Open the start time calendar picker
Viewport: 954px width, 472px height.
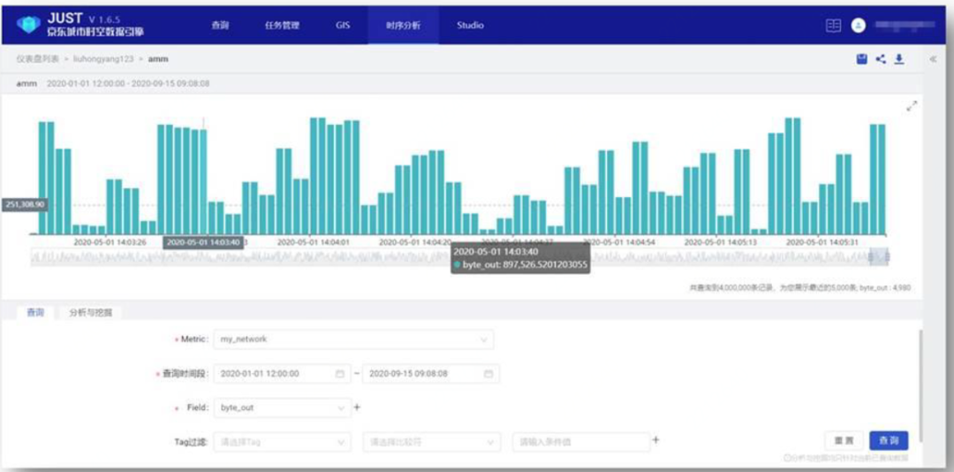(339, 374)
